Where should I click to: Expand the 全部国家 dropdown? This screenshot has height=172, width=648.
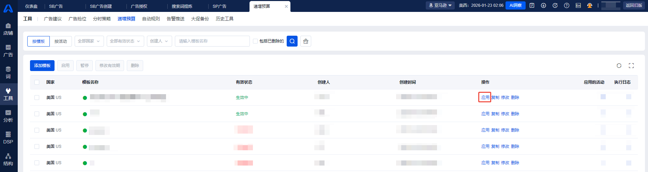[89, 41]
